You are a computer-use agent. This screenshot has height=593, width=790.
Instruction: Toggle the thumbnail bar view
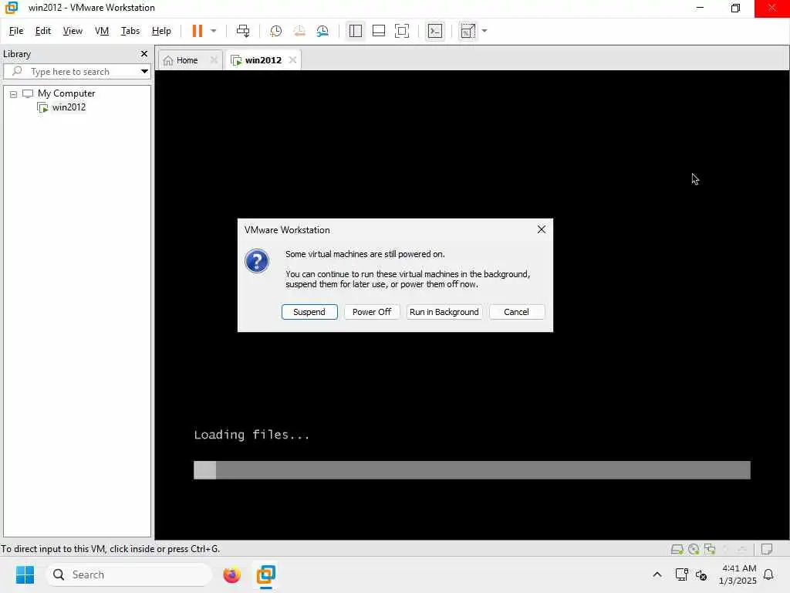[378, 31]
